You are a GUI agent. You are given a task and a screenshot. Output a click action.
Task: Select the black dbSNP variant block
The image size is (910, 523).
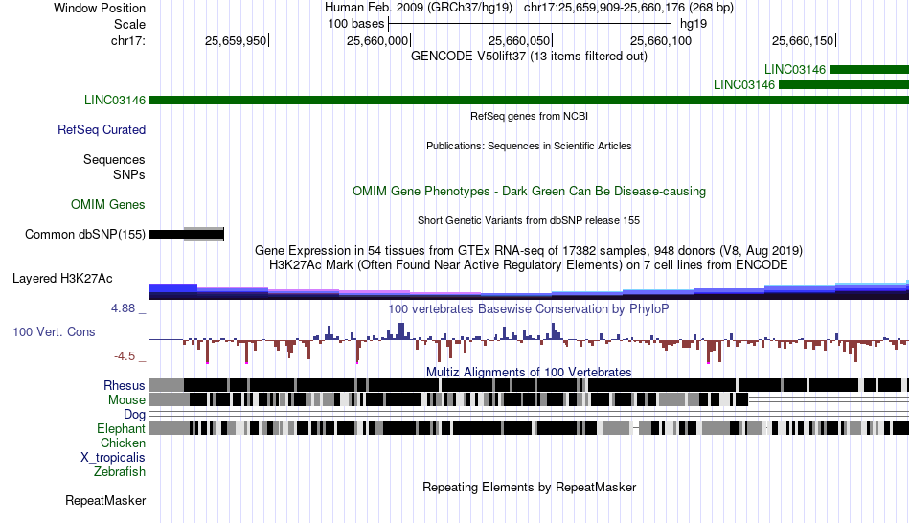pyautogui.click(x=186, y=235)
